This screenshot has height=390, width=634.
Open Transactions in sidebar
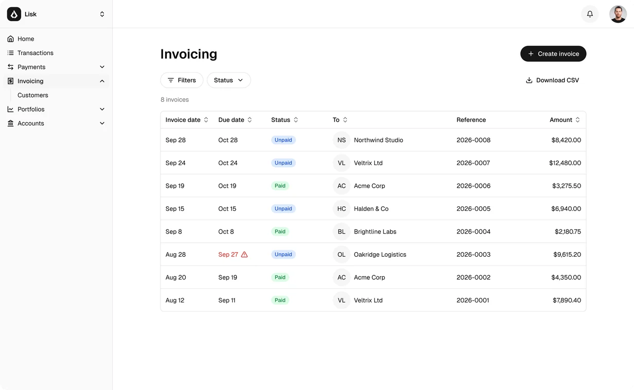pos(56,53)
